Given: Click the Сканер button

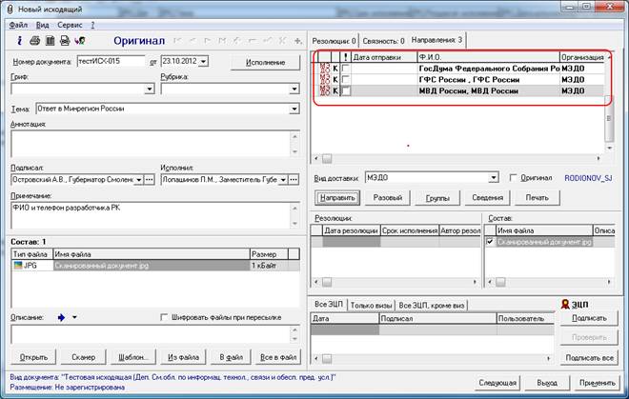Looking at the screenshot, I should 83,356.
